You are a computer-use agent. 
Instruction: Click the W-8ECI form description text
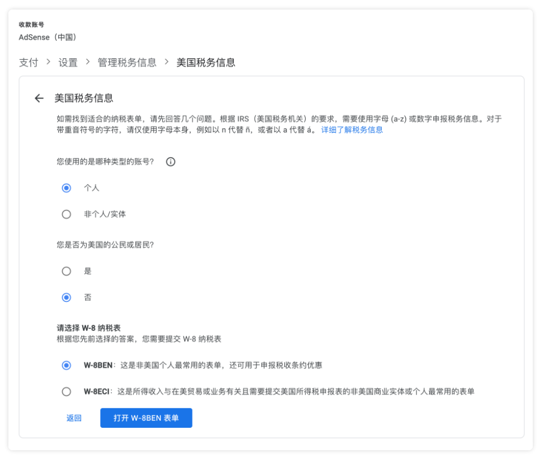coord(295,391)
